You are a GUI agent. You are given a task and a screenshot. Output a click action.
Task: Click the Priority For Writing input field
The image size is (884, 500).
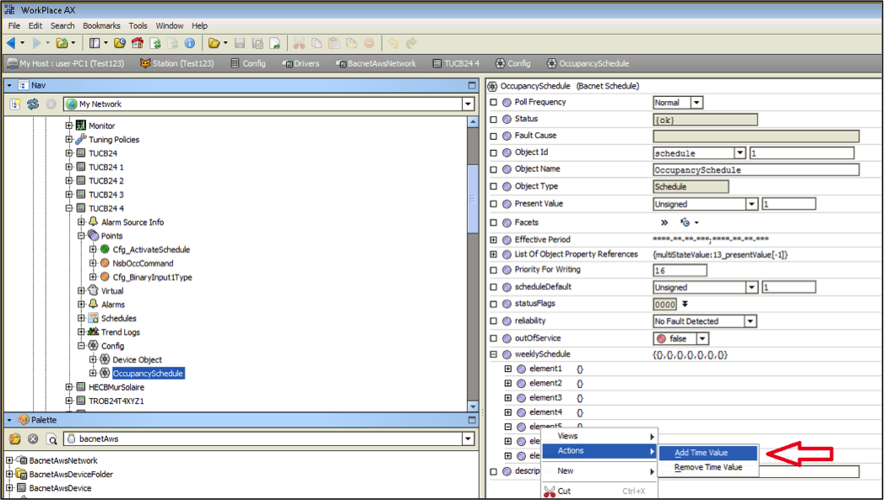pyautogui.click(x=680, y=271)
